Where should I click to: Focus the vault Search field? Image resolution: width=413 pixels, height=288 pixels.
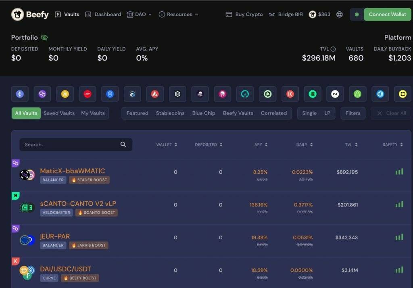click(x=76, y=144)
